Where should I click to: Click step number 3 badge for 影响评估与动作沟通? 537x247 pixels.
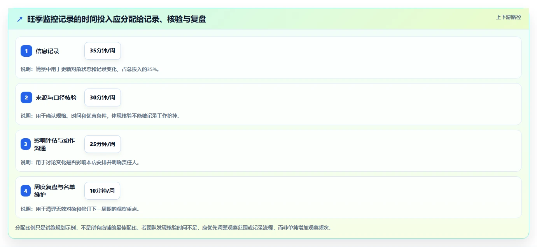[26, 144]
